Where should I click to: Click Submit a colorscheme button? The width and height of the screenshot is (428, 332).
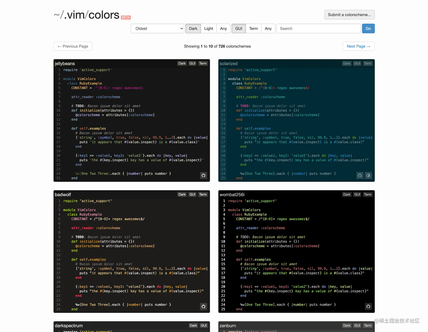(349, 15)
